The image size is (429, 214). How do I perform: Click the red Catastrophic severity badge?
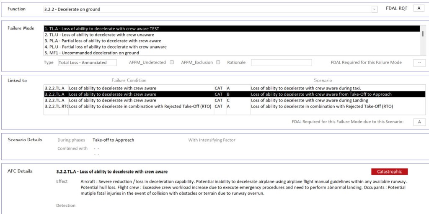point(389,172)
